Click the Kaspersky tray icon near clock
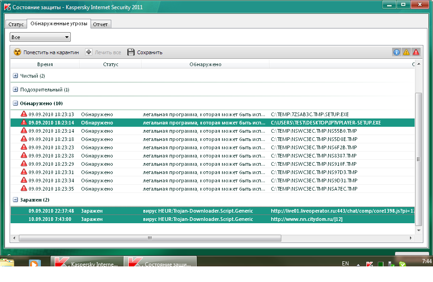Screen dimensions: 433x282 (x=369, y=265)
